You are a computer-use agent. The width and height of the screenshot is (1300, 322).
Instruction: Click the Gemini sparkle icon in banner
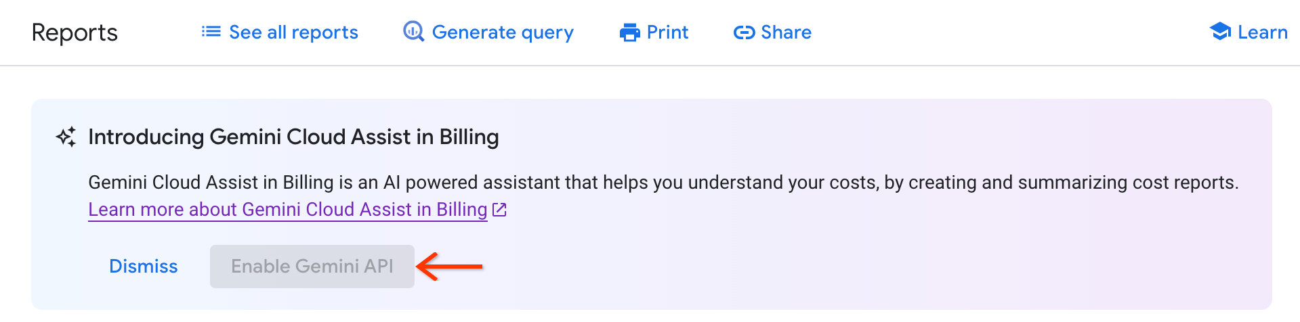click(66, 137)
